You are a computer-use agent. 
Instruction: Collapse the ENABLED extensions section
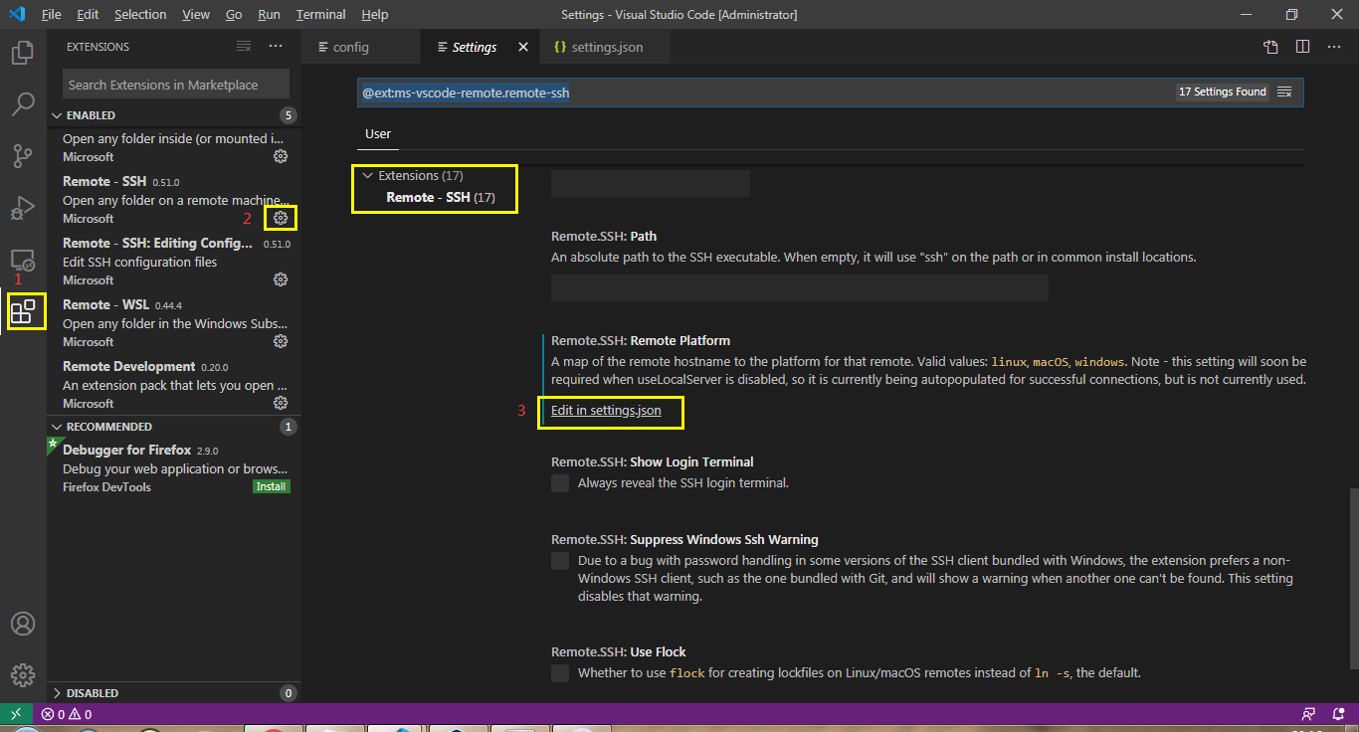click(57, 114)
